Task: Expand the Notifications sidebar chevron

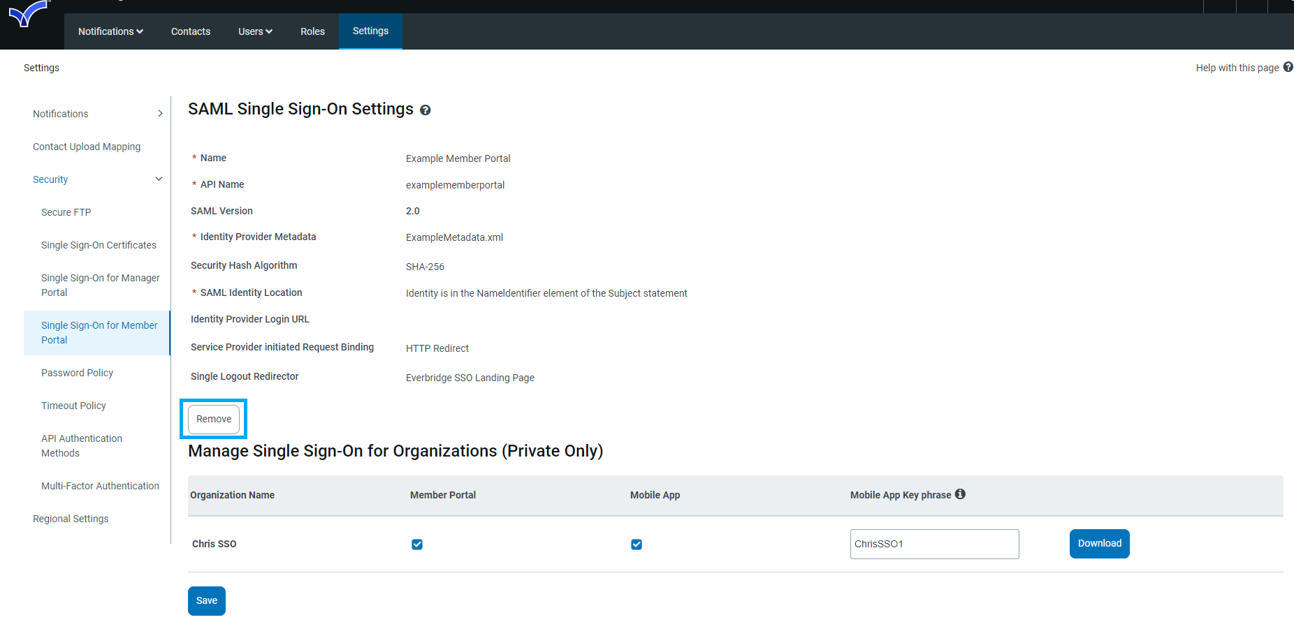Action: click(x=160, y=113)
